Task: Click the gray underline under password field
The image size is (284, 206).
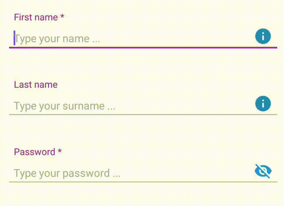Action: tap(143, 182)
